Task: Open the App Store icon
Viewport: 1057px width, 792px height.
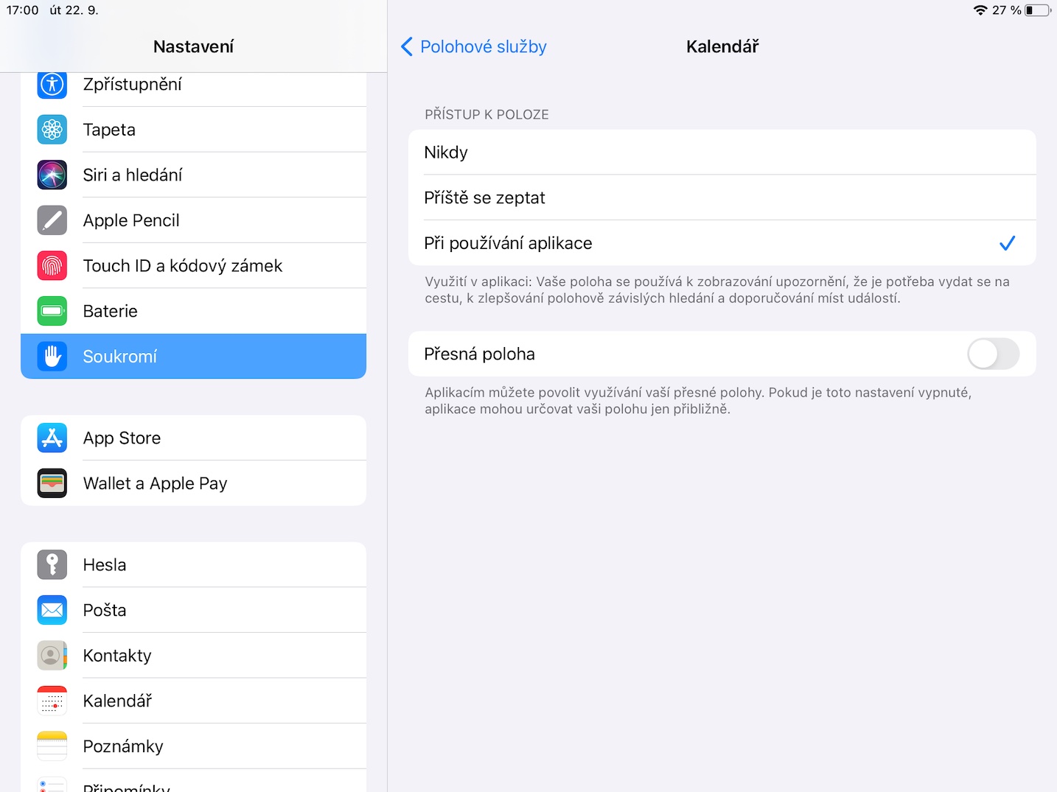Action: [52, 438]
